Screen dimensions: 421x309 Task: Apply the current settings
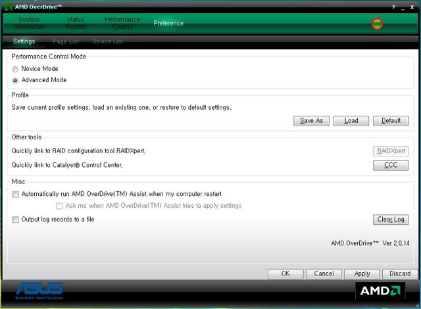[362, 273]
